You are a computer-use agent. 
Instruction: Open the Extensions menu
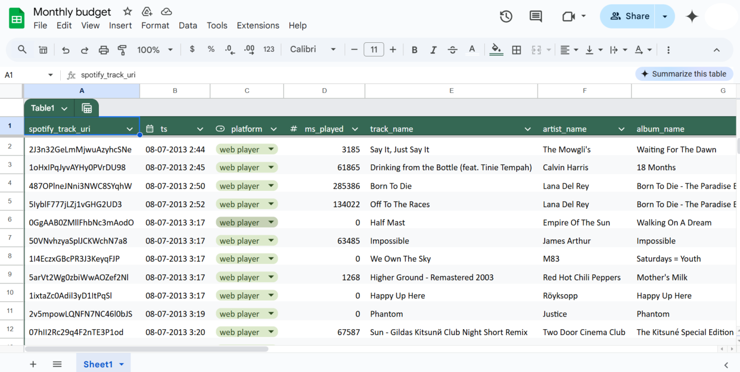point(258,25)
